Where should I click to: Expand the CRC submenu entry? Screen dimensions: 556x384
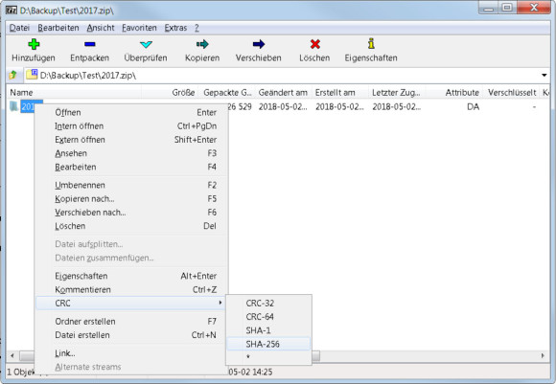pos(130,304)
